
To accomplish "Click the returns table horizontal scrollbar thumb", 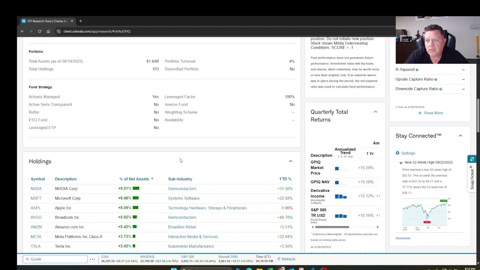I will click(332, 227).
